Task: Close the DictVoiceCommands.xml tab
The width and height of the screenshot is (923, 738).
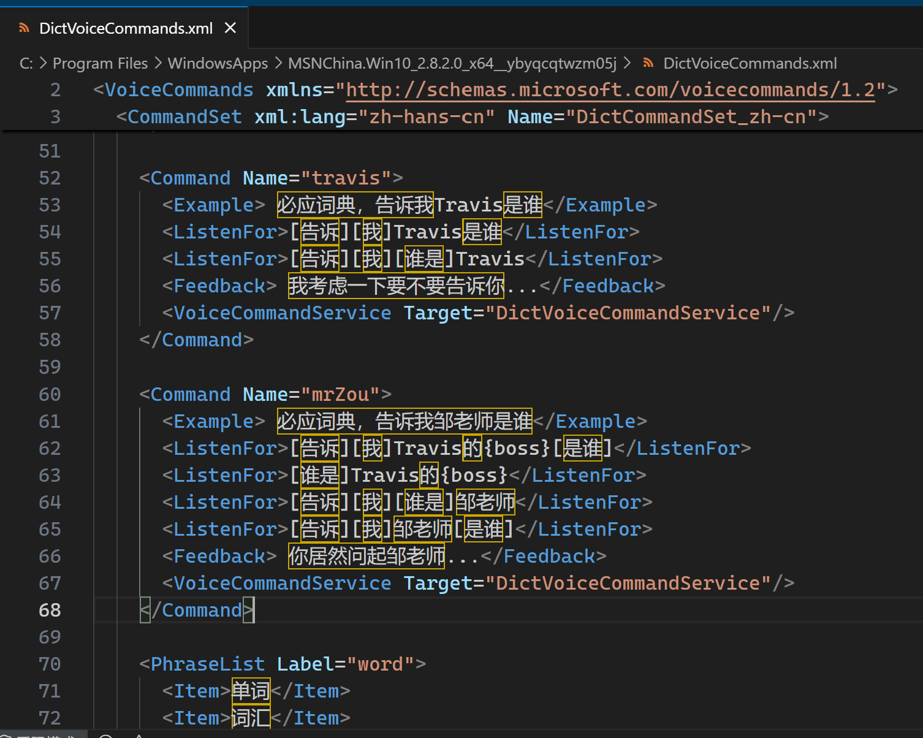Action: [230, 28]
